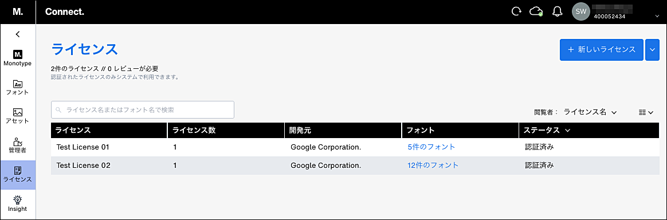This screenshot has width=667, height=220.
Task: Collapse sidebar with back chevron
Action: (x=18, y=34)
